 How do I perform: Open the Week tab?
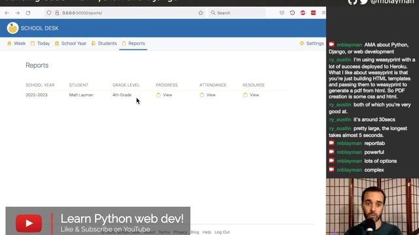pyautogui.click(x=16, y=43)
